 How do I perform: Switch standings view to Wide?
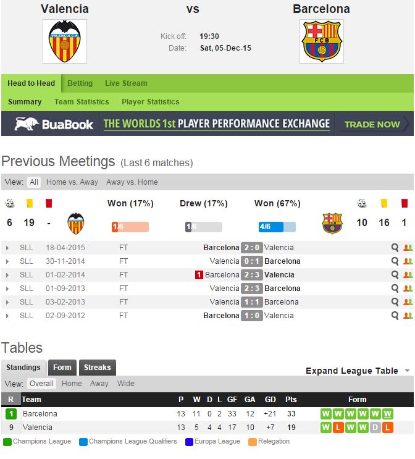point(126,384)
